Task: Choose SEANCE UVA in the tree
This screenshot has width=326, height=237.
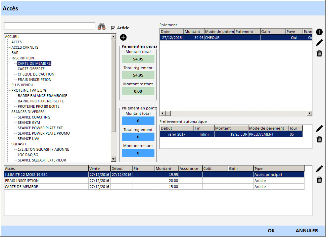Action: [x=29, y=139]
